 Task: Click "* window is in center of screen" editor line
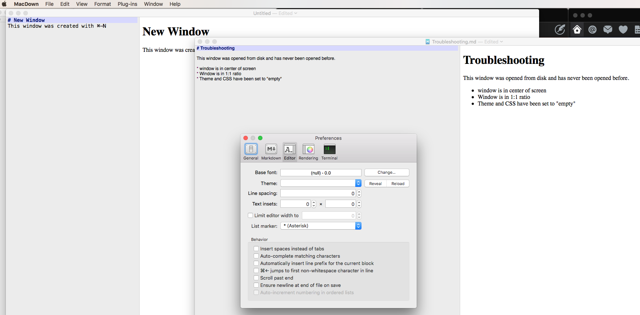click(x=226, y=69)
